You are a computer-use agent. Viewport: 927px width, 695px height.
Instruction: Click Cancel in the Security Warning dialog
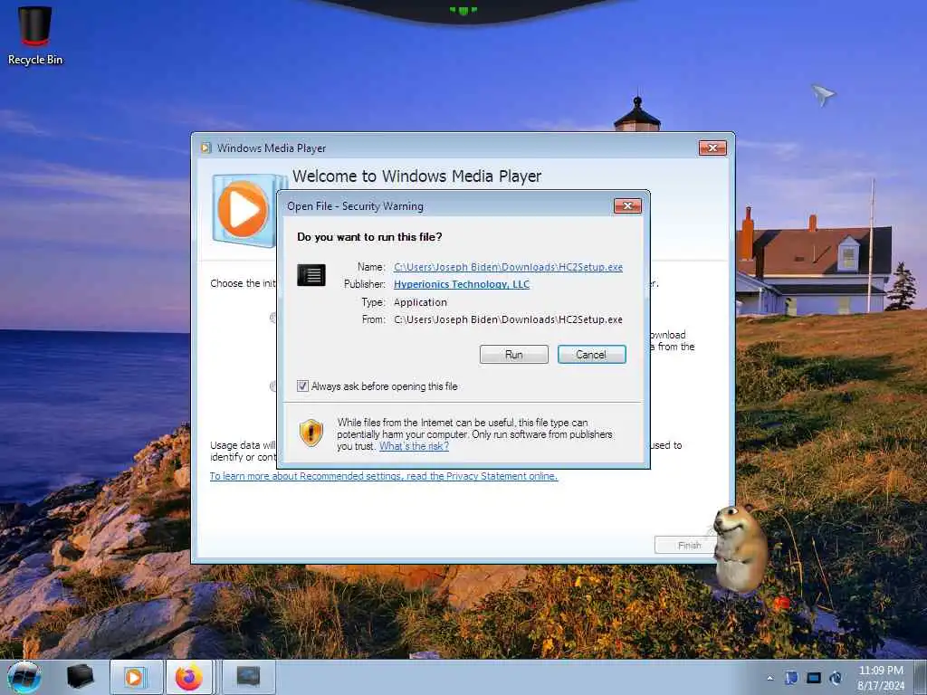click(x=591, y=354)
